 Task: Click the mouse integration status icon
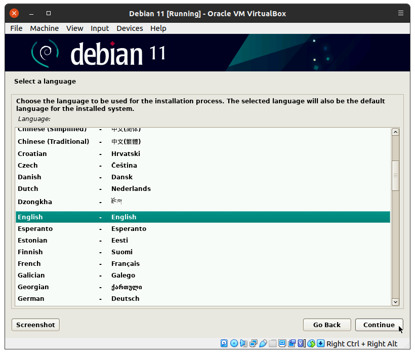pos(311,344)
